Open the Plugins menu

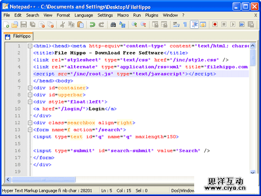tap(152, 15)
